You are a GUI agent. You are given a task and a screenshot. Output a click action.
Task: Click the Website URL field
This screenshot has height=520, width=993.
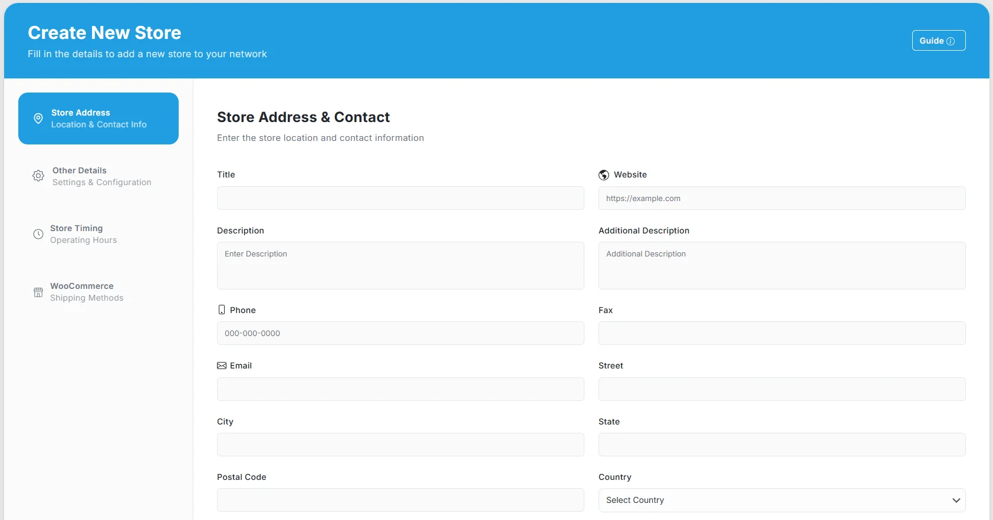[x=781, y=198]
